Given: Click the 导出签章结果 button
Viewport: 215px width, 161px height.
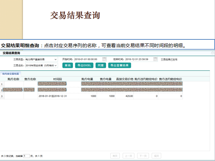Looking at the screenshot, I should click(x=119, y=65).
